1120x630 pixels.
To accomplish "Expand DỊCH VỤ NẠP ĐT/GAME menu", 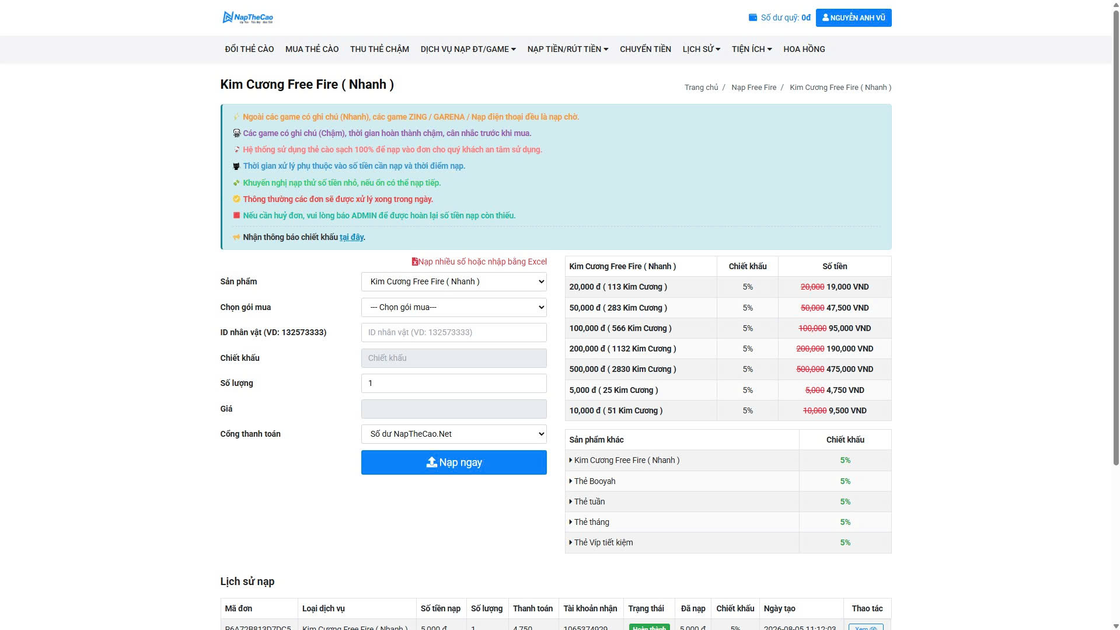I will tap(468, 49).
